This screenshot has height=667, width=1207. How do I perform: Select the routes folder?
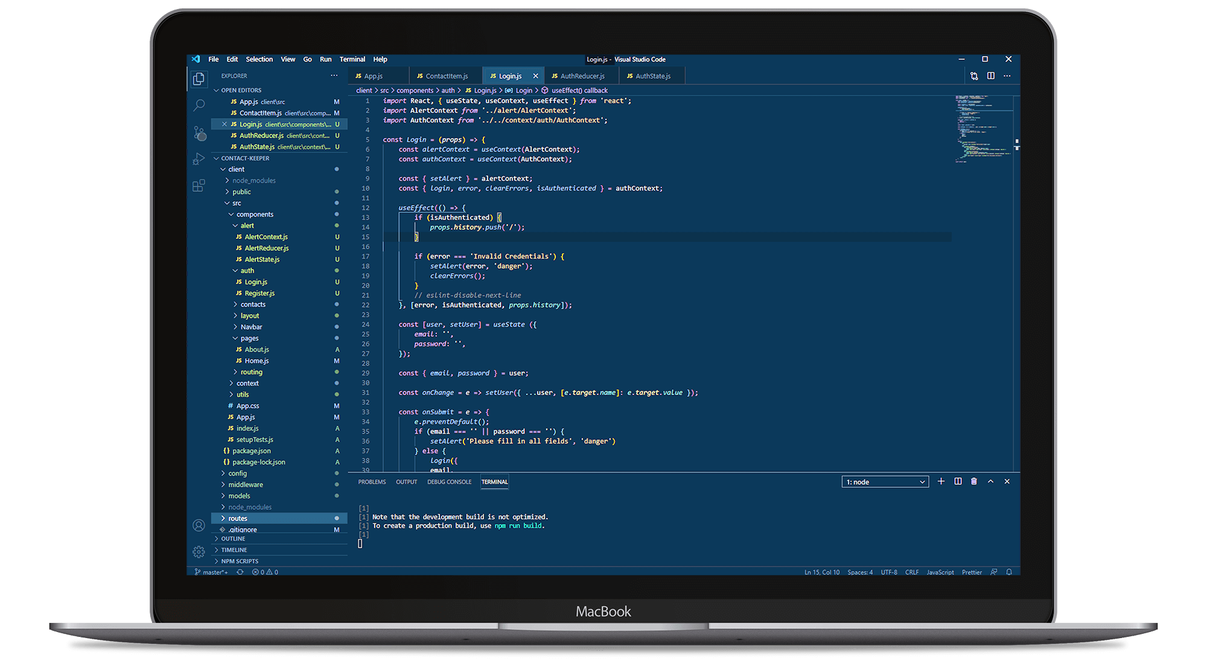(279, 519)
